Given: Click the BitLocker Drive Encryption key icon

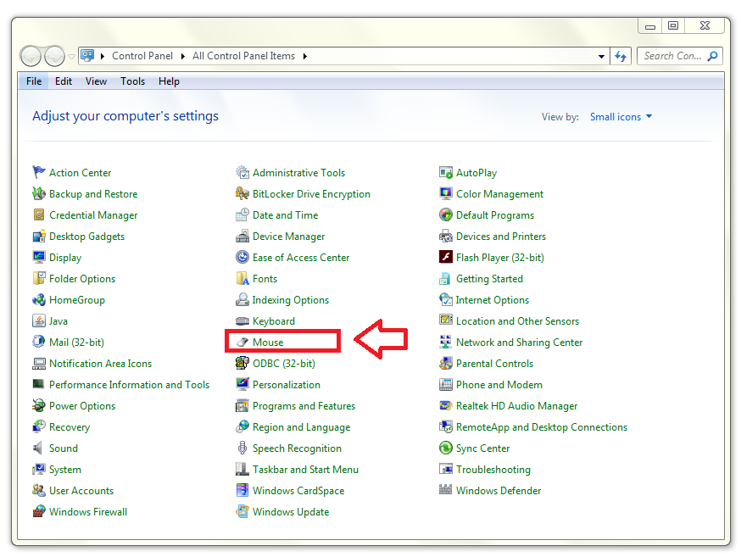Looking at the screenshot, I should point(242,193).
